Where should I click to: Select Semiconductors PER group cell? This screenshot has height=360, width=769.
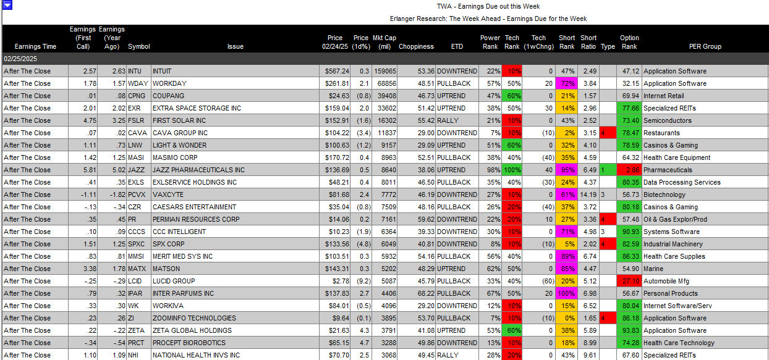pos(705,120)
